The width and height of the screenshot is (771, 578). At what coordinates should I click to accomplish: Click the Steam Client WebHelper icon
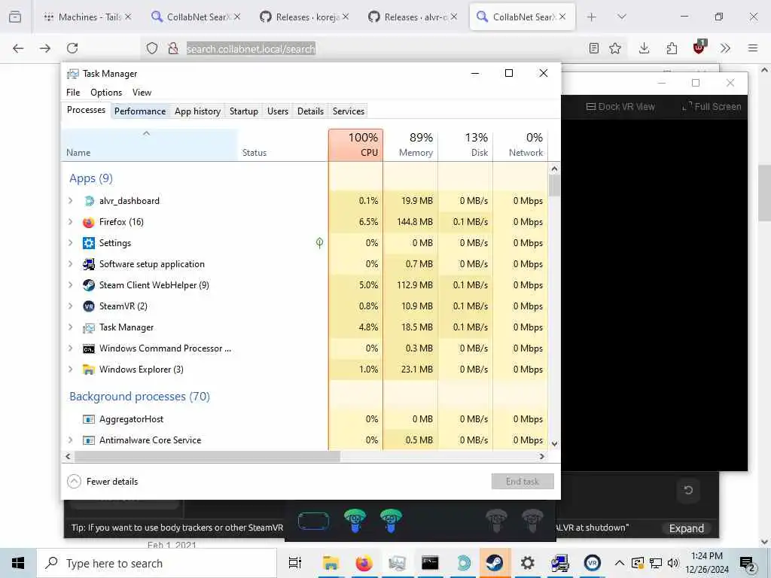(x=89, y=285)
